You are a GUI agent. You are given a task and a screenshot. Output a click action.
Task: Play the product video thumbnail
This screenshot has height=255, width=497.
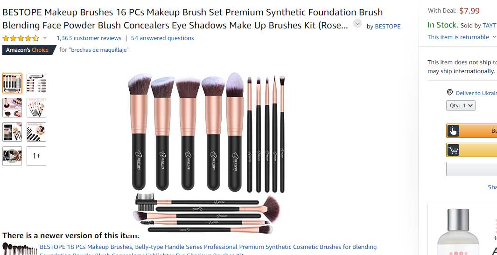point(12,156)
